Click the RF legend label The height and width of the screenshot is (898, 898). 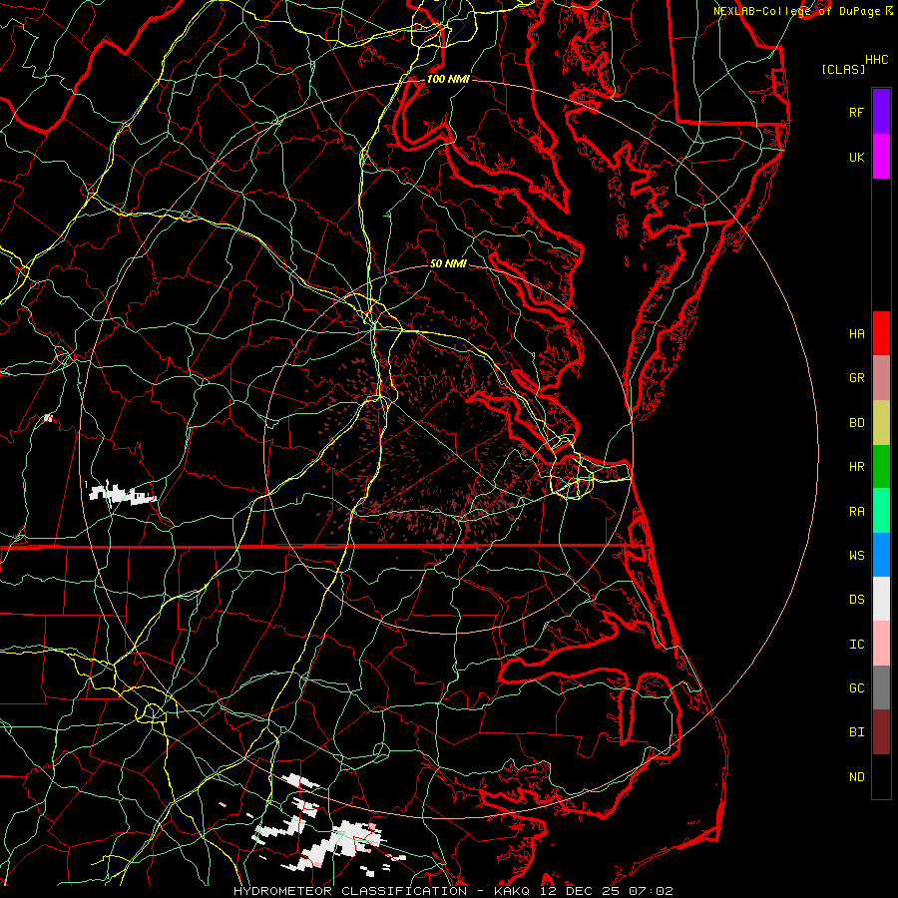pyautogui.click(x=856, y=112)
